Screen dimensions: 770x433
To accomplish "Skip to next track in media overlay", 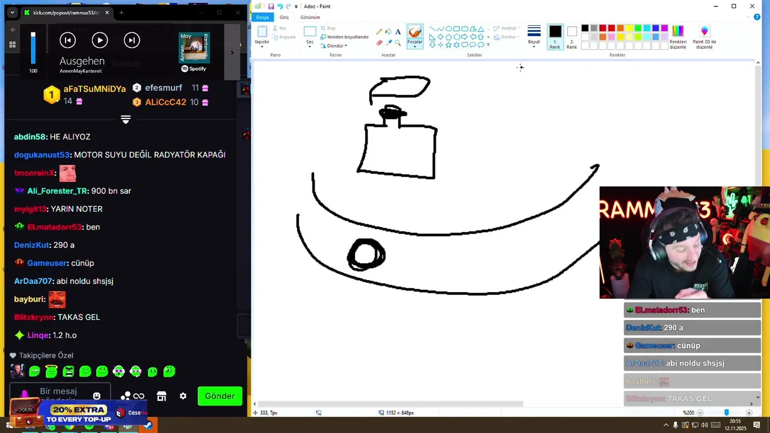I will (131, 40).
